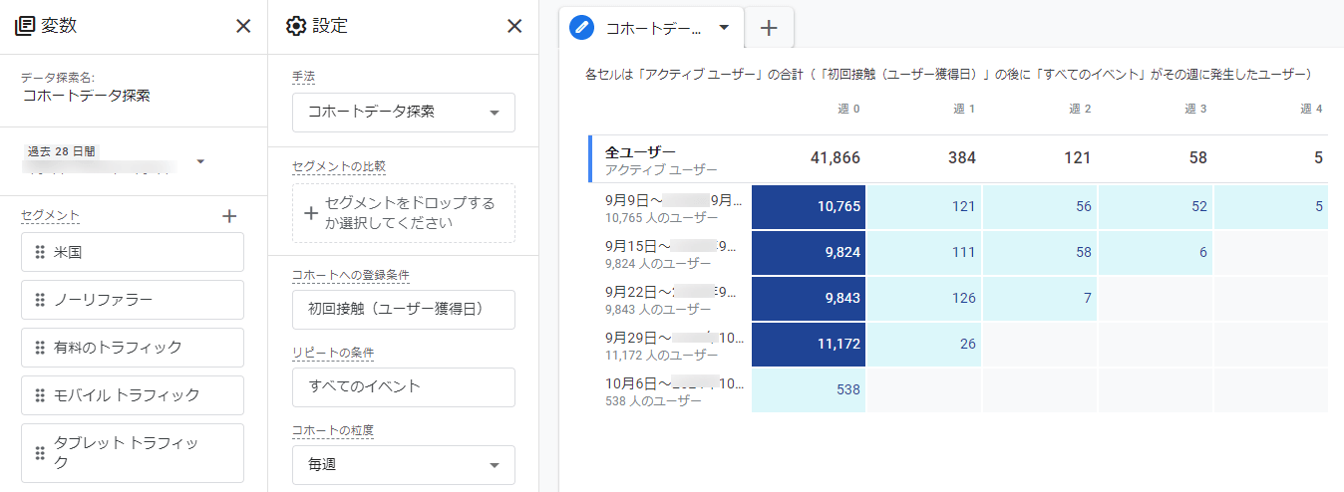This screenshot has width=1344, height=492.
Task: Expand the コホートの粒度 毎週 dropdown
Action: click(403, 465)
